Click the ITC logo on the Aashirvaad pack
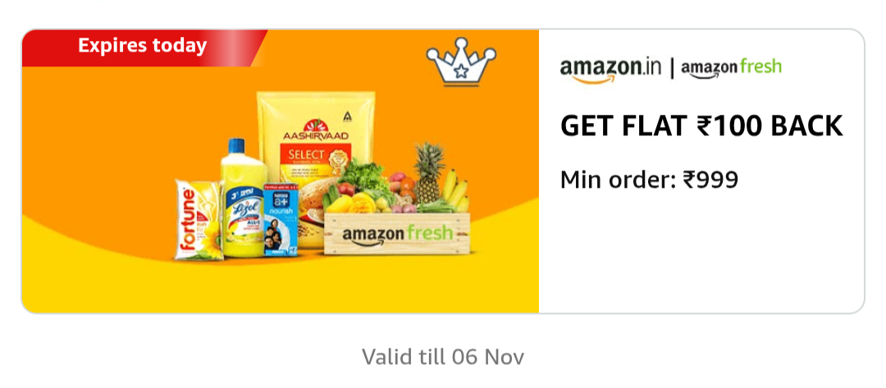Image resolution: width=886 pixels, height=388 pixels. [348, 116]
